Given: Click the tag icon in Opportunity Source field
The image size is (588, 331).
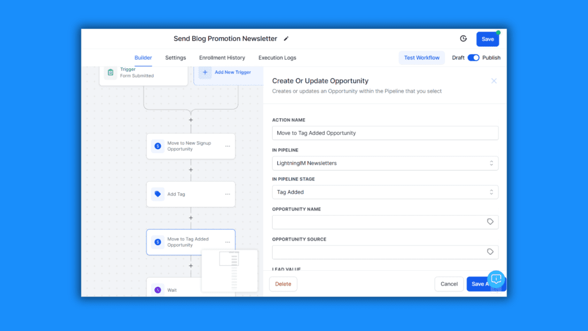Looking at the screenshot, I should (x=490, y=252).
